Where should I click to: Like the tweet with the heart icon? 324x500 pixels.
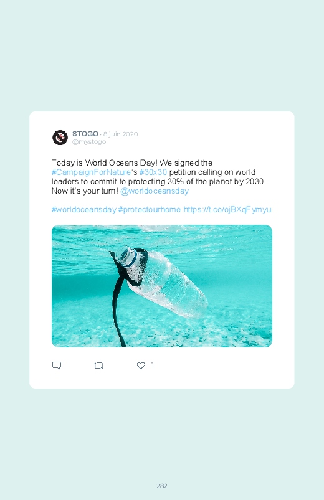[x=141, y=366]
